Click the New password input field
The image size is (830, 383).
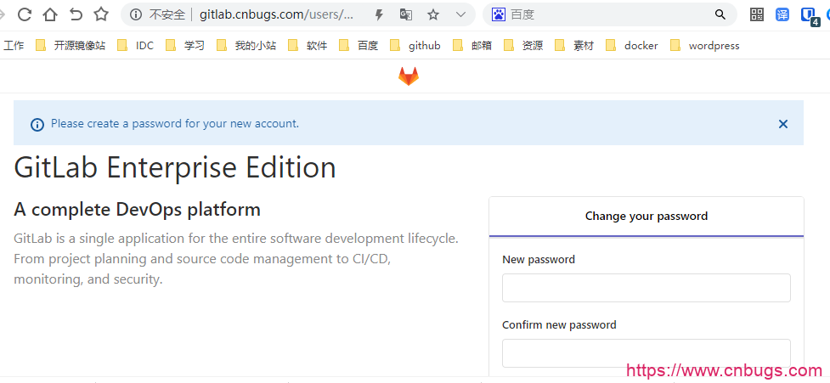[646, 288]
